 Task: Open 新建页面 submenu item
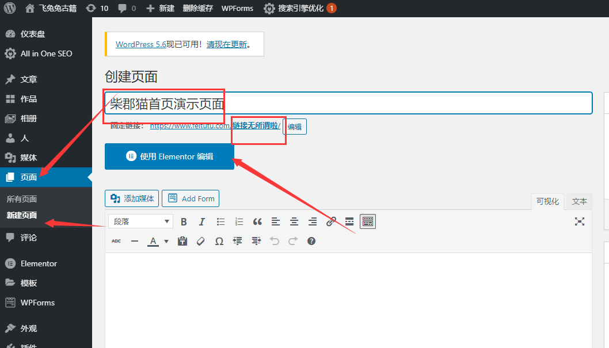pyautogui.click(x=22, y=215)
